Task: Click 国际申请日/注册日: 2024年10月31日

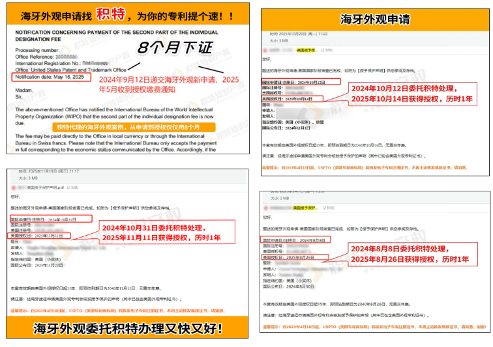Action: (44, 220)
